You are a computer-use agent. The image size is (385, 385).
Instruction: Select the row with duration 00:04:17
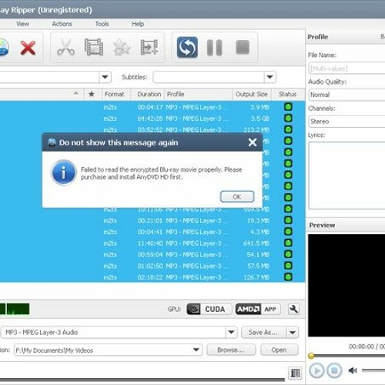click(x=152, y=107)
